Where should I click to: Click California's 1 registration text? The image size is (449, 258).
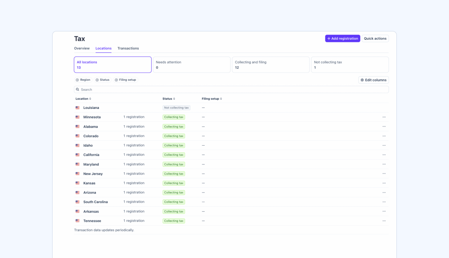(134, 155)
